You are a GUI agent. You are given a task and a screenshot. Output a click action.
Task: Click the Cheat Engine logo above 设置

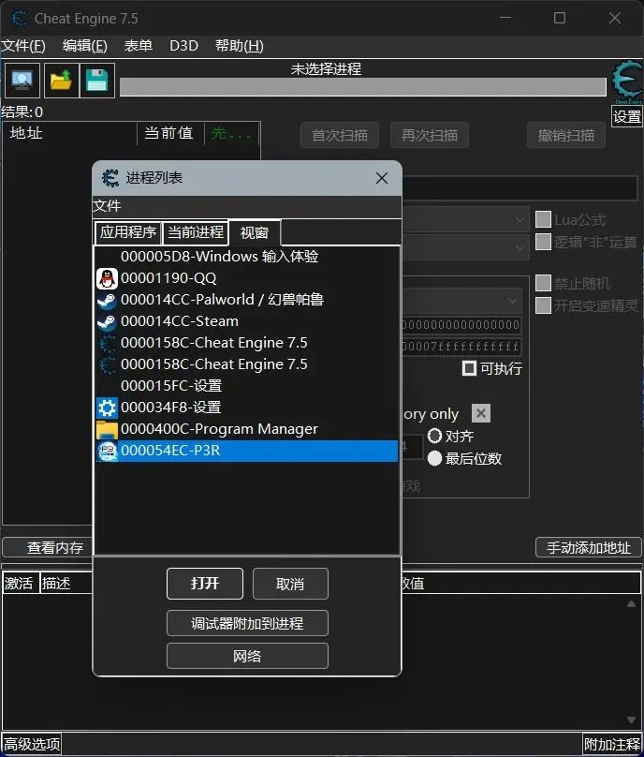click(x=626, y=82)
